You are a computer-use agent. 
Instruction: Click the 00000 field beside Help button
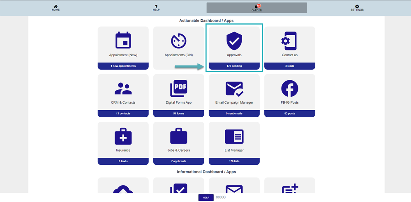pyautogui.click(x=221, y=197)
